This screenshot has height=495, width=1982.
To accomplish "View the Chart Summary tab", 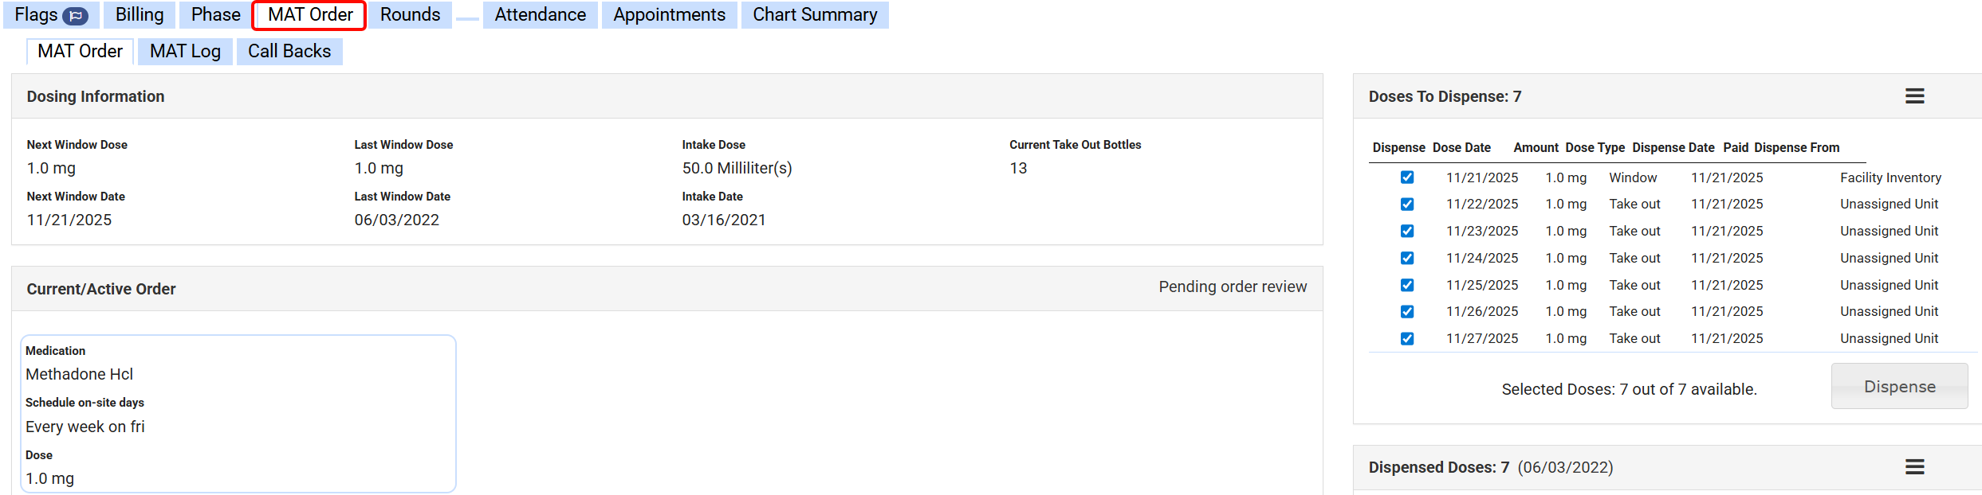I will tap(815, 15).
